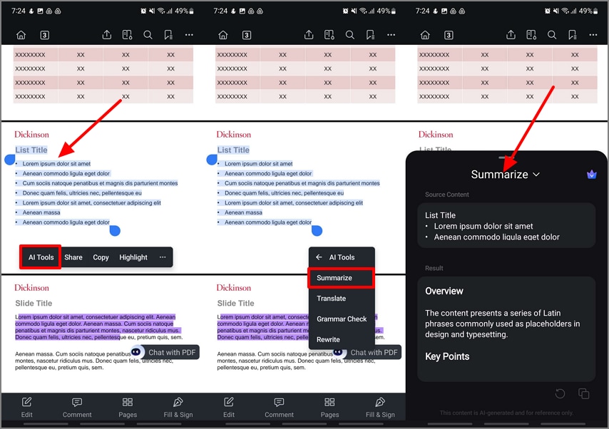This screenshot has width=609, height=429.
Task: Open view settings icon in screen with Summarize panel
Action: click(531, 35)
